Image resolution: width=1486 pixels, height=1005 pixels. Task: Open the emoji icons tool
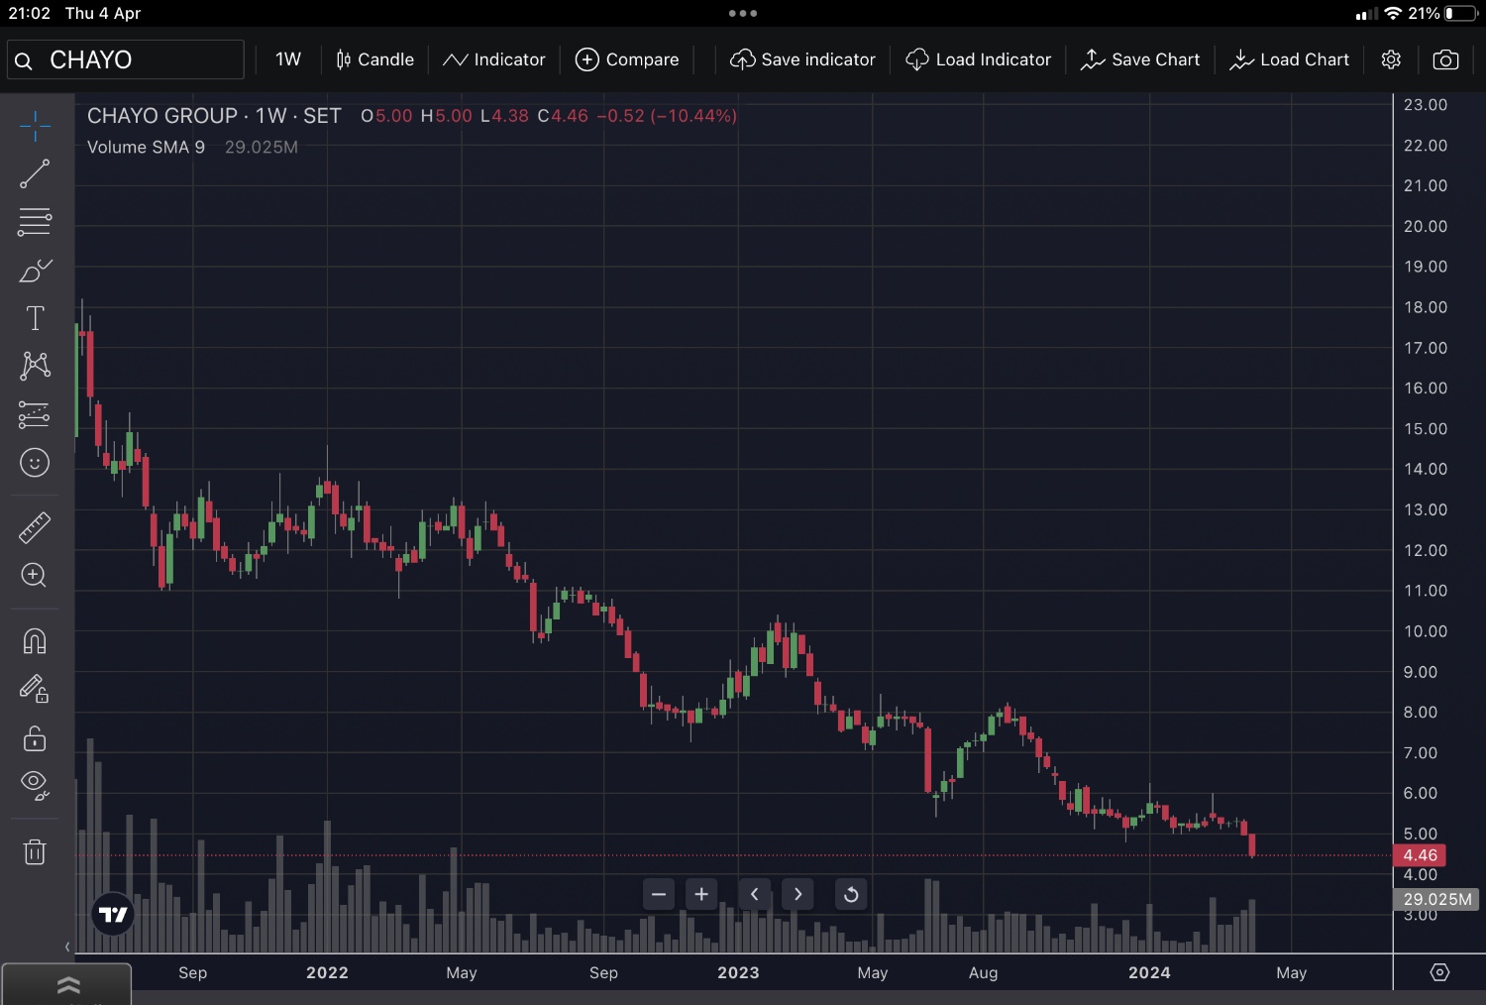(x=35, y=463)
